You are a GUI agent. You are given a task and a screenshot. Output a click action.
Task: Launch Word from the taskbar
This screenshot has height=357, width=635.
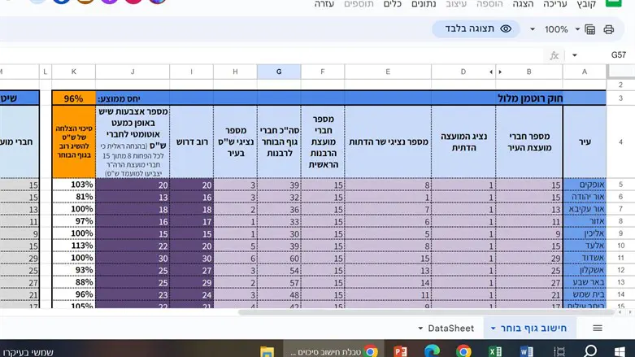[527, 351]
